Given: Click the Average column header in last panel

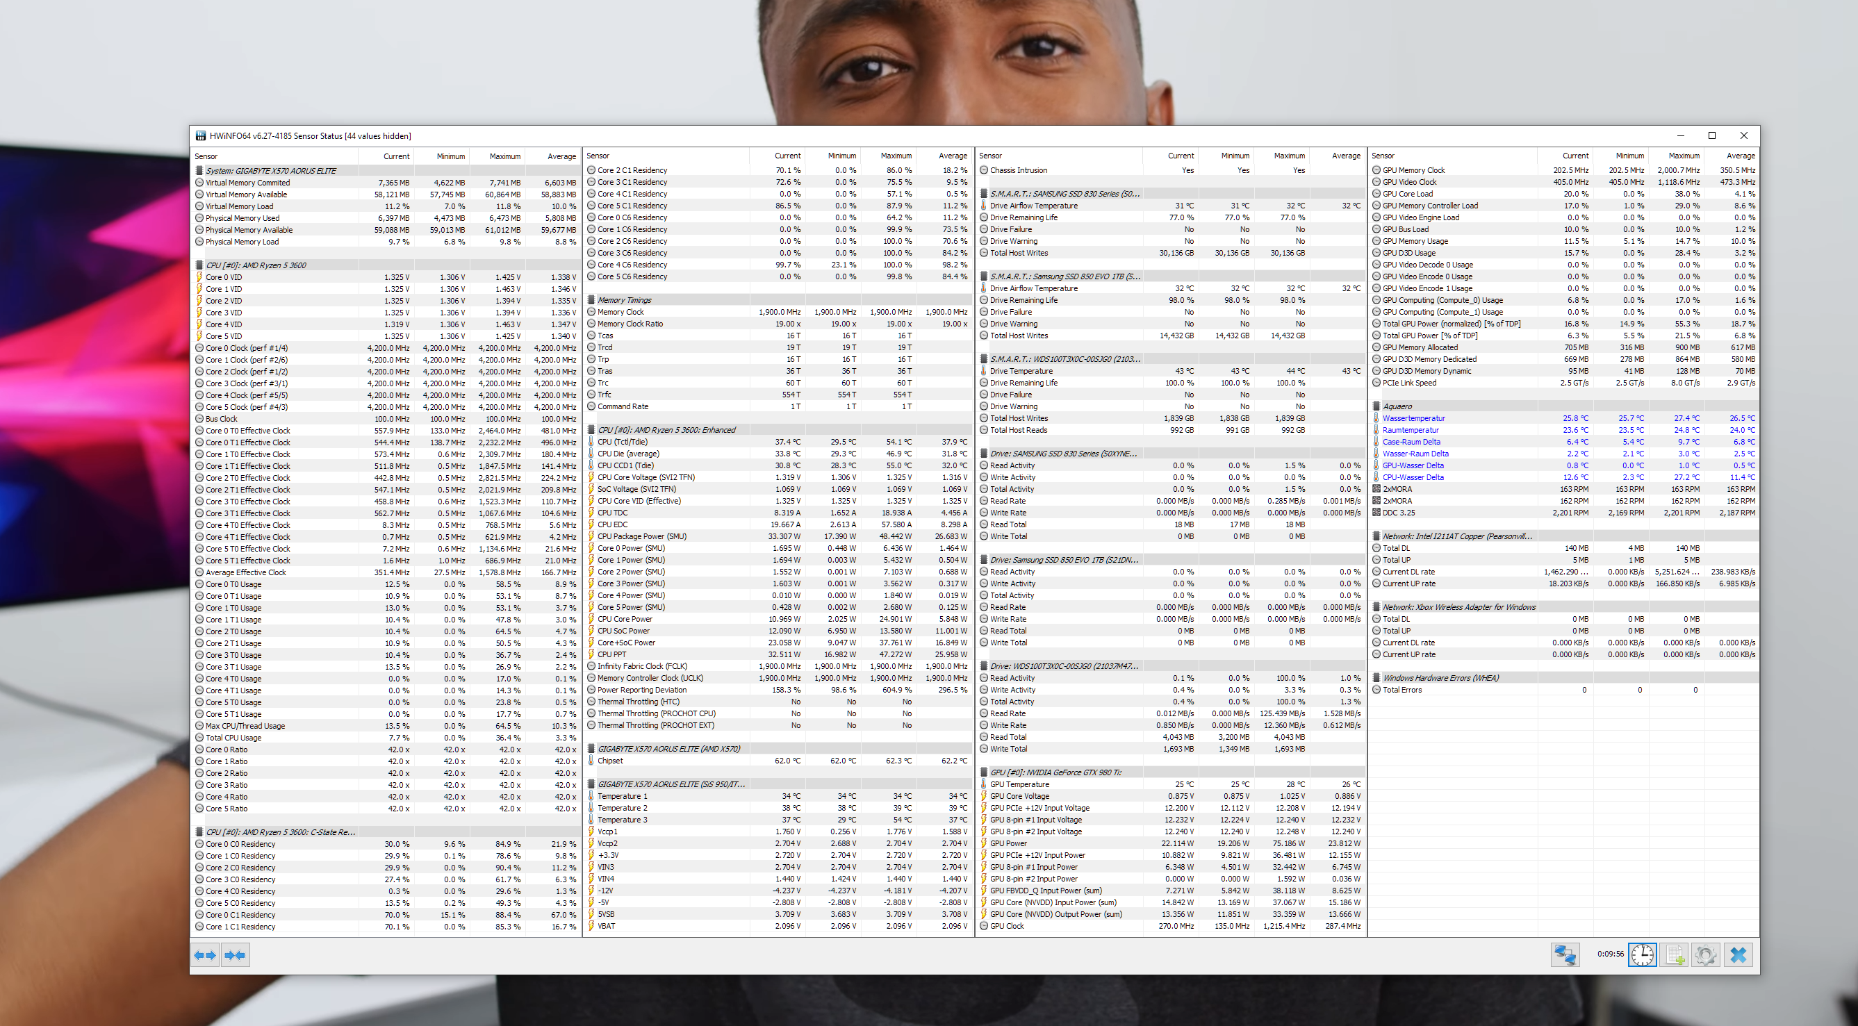Looking at the screenshot, I should 1740,156.
